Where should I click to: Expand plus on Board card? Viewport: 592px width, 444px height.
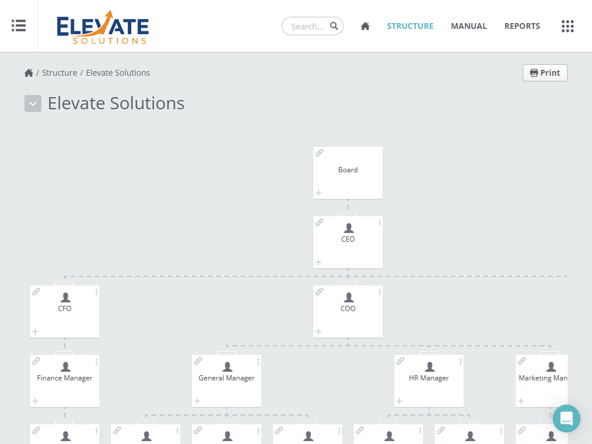(319, 193)
